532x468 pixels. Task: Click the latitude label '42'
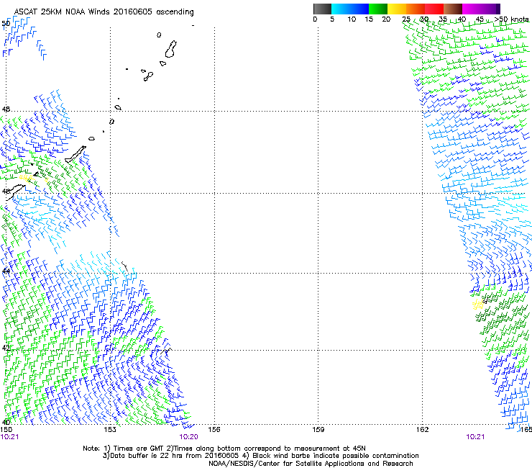[x=6, y=348]
